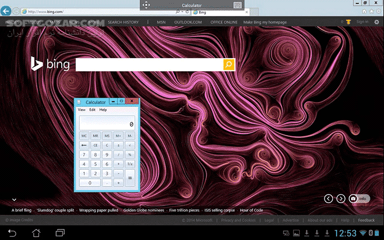Click the square root calculator key
This screenshot has width=384, height=240.
click(130, 145)
